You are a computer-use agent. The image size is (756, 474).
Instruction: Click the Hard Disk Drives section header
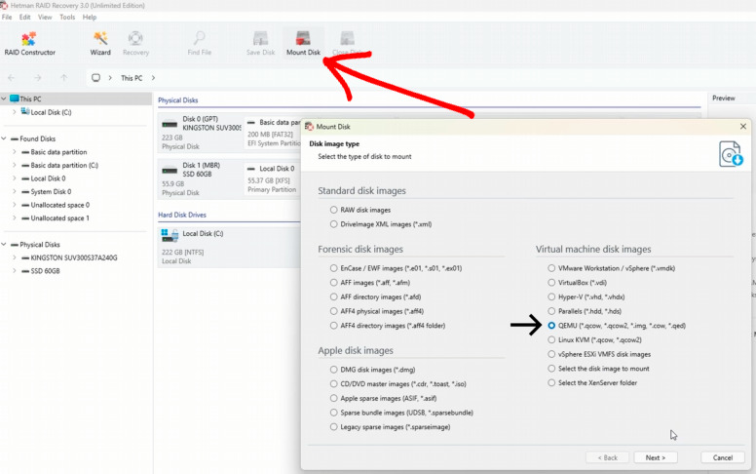click(182, 215)
